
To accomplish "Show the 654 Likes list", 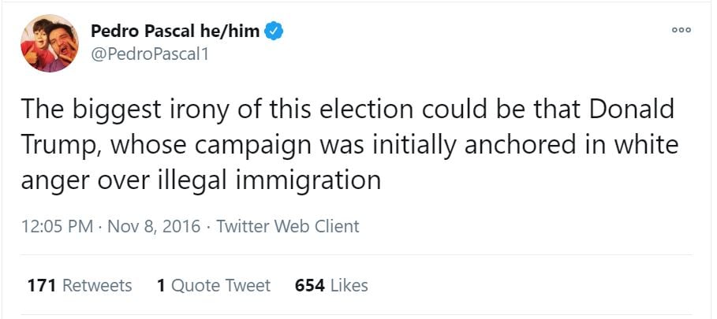I will (x=330, y=285).
